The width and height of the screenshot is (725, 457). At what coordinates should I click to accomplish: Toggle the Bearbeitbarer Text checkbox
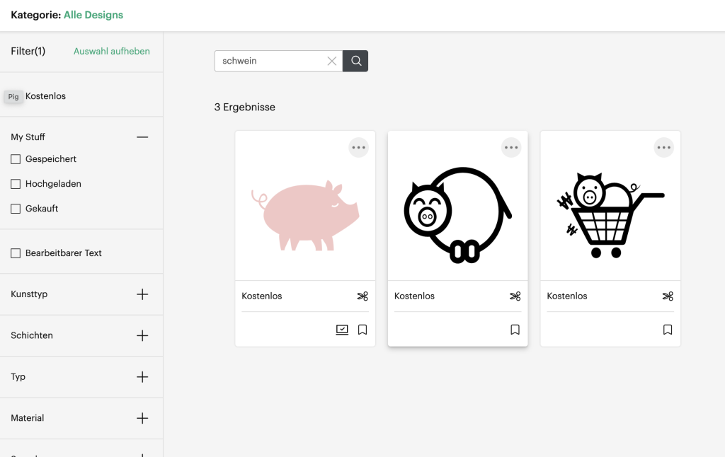pos(16,253)
